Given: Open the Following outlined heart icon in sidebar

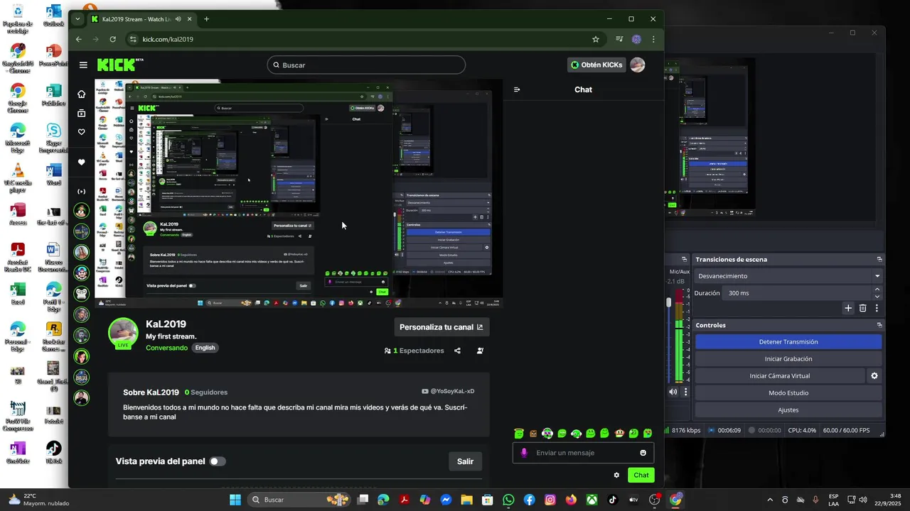Looking at the screenshot, I should [82, 132].
